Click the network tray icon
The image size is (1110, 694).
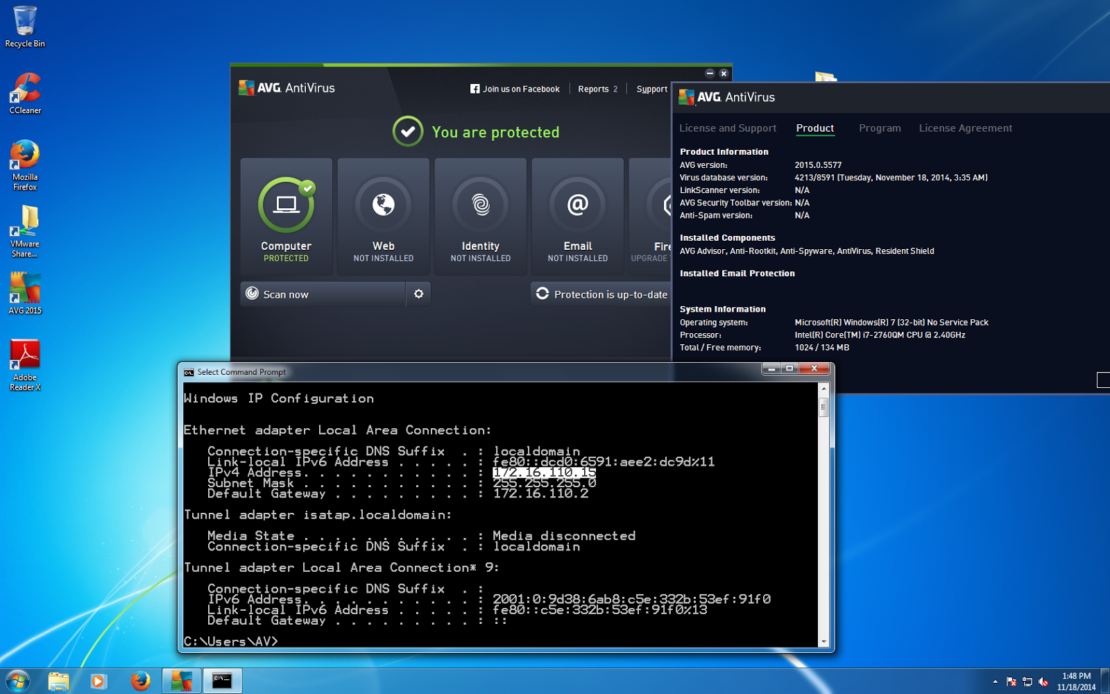click(1027, 682)
